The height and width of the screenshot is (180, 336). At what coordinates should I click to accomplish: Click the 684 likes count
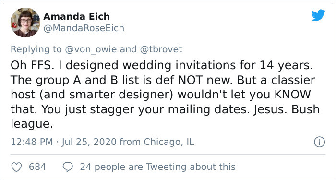[x=37, y=167]
